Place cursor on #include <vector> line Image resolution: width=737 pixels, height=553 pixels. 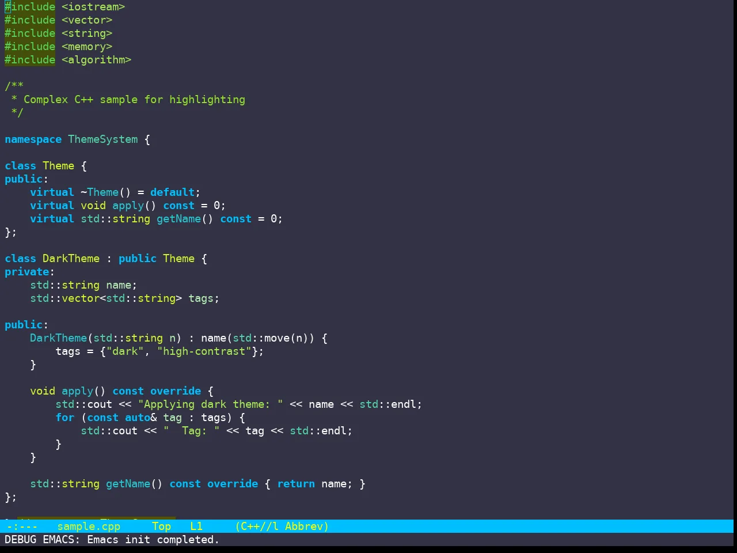58,20
